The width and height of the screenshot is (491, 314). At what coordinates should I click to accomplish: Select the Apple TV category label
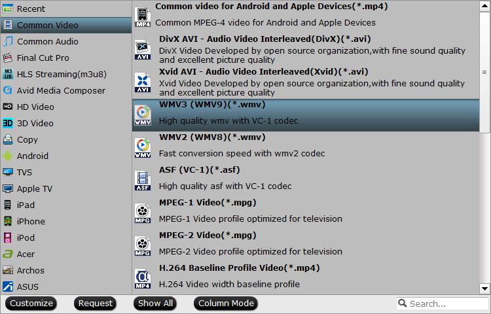(x=35, y=189)
